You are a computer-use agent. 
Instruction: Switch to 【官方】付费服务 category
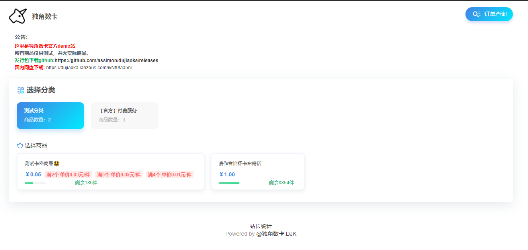tap(125, 115)
